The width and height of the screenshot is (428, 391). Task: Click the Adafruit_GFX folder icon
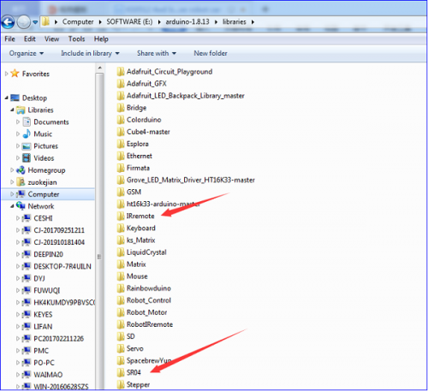pos(121,84)
